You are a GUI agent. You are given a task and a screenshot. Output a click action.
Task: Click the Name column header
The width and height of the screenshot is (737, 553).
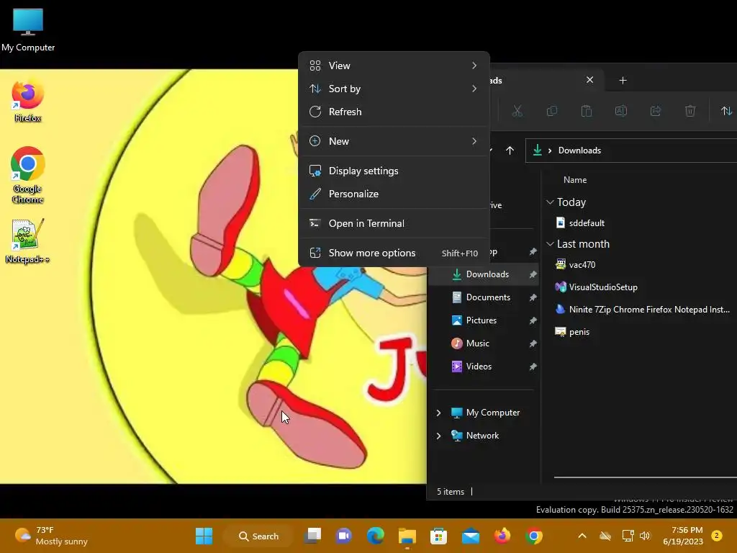(x=575, y=180)
